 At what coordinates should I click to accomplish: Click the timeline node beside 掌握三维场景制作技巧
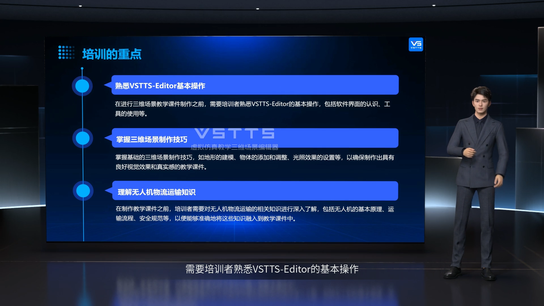pos(83,138)
